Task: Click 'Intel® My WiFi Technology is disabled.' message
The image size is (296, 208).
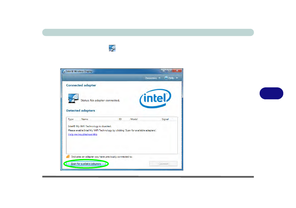Action: click(90, 126)
